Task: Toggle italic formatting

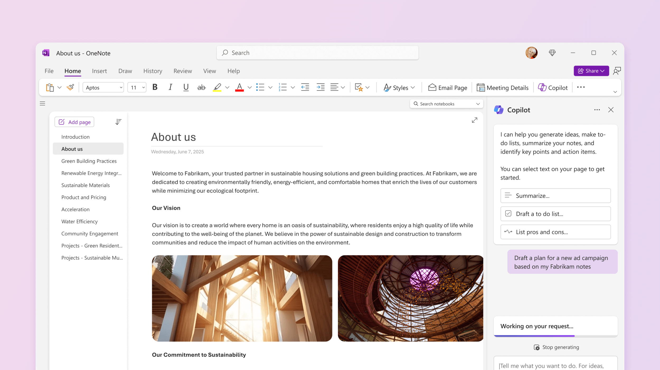Action: (170, 87)
